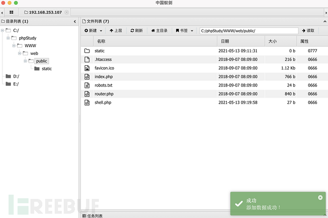
Task: Select D:/ drive in directory tree
Action: coord(16,76)
